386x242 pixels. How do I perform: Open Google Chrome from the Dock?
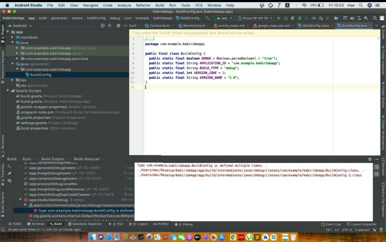233,237
